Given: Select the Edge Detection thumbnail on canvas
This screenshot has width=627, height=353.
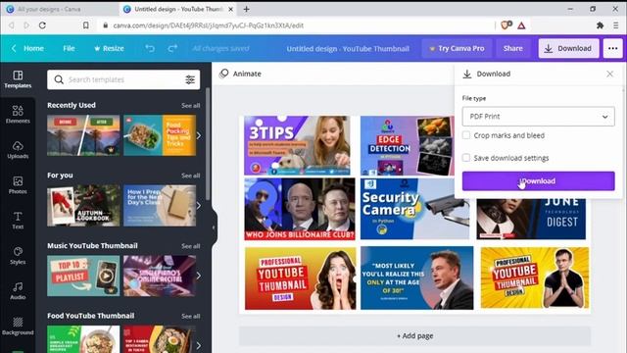Looking at the screenshot, I should [x=408, y=146].
